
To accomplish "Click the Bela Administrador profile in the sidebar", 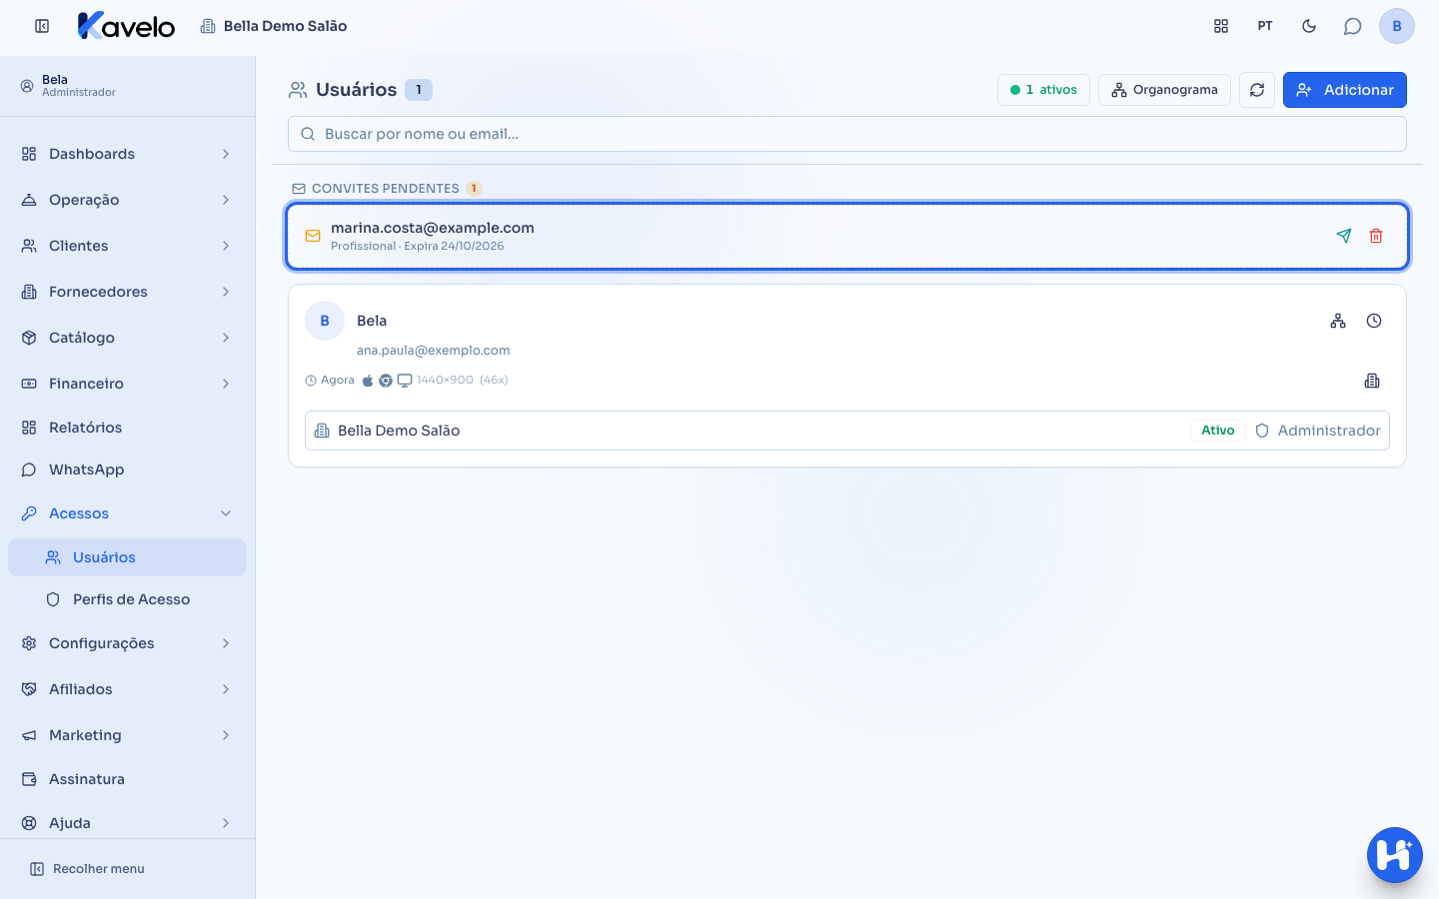I will 68,86.
